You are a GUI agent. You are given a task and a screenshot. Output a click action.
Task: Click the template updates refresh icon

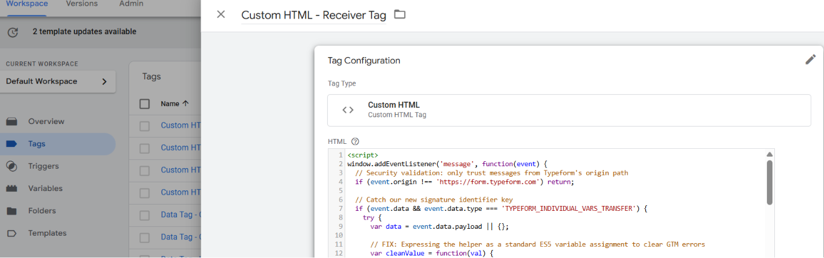pyautogui.click(x=12, y=32)
